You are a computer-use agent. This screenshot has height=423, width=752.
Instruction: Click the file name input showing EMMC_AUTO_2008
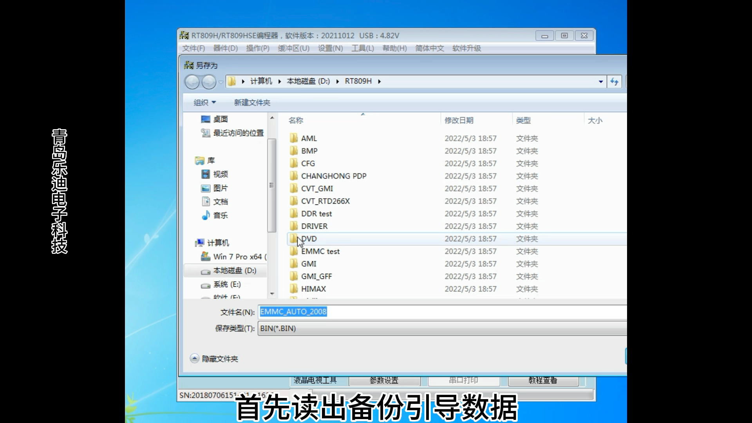[x=352, y=312]
